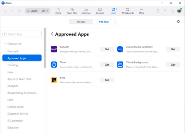The height and width of the screenshot is (133, 185).
Task: Switch to the My Apps tab
Action: (81, 22)
